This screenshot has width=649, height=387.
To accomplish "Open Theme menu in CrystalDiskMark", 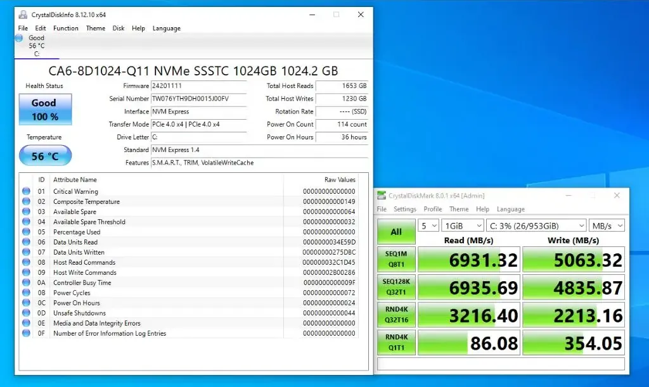I will tap(459, 209).
